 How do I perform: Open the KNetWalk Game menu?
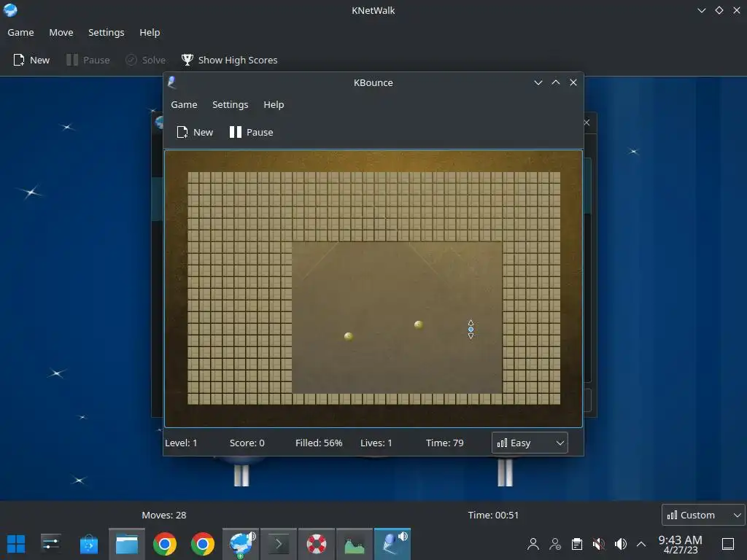click(20, 32)
